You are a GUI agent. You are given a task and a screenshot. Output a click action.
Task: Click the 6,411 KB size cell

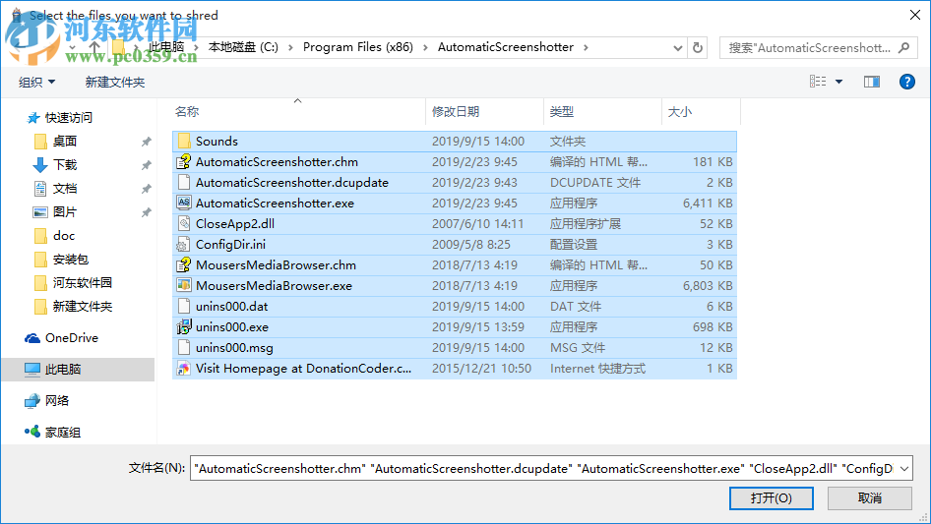coord(708,203)
